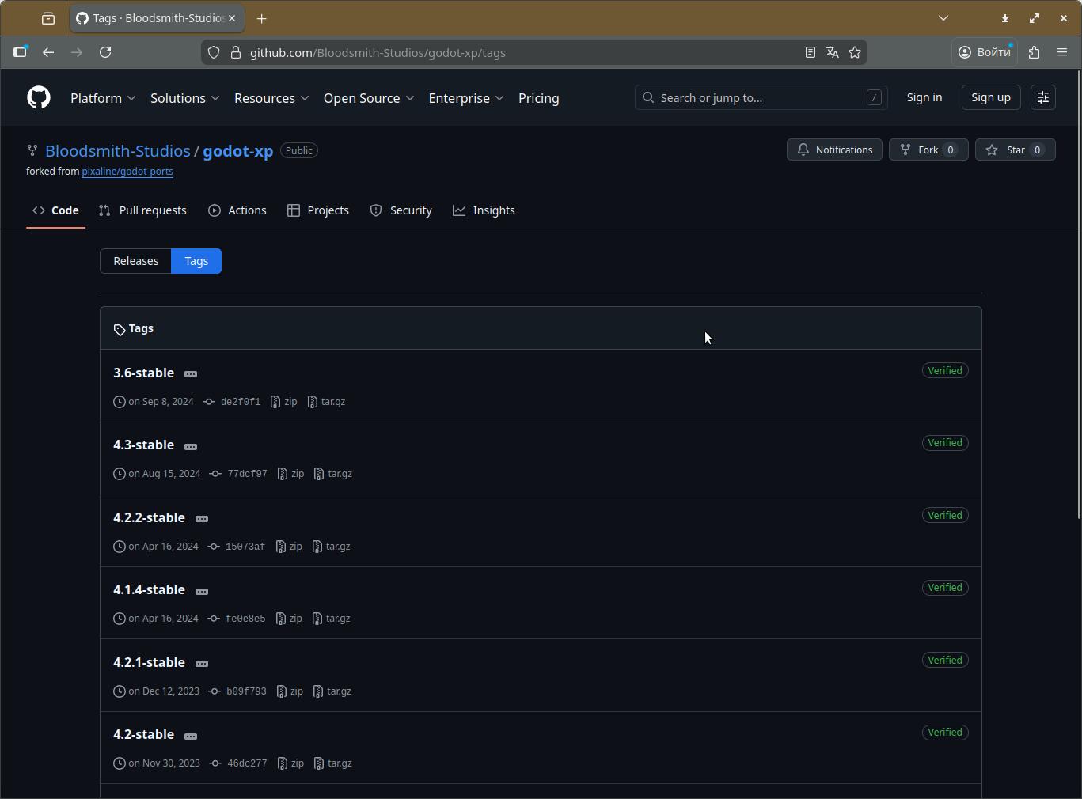
Task: Go back using the browser back arrow
Action: (x=48, y=52)
